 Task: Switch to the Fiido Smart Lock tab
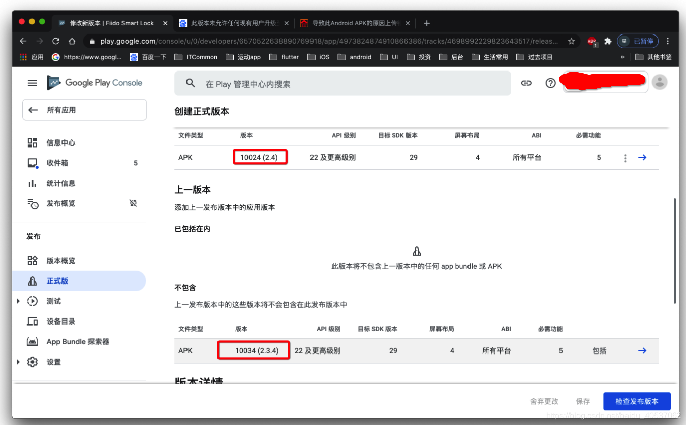pyautogui.click(x=113, y=23)
